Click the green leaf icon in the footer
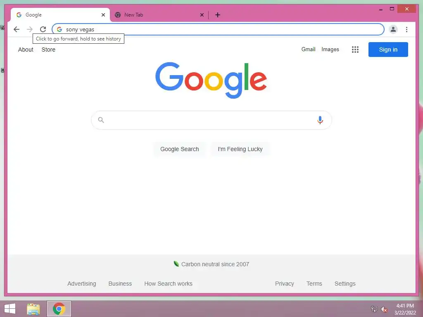This screenshot has width=423, height=317. click(176, 264)
